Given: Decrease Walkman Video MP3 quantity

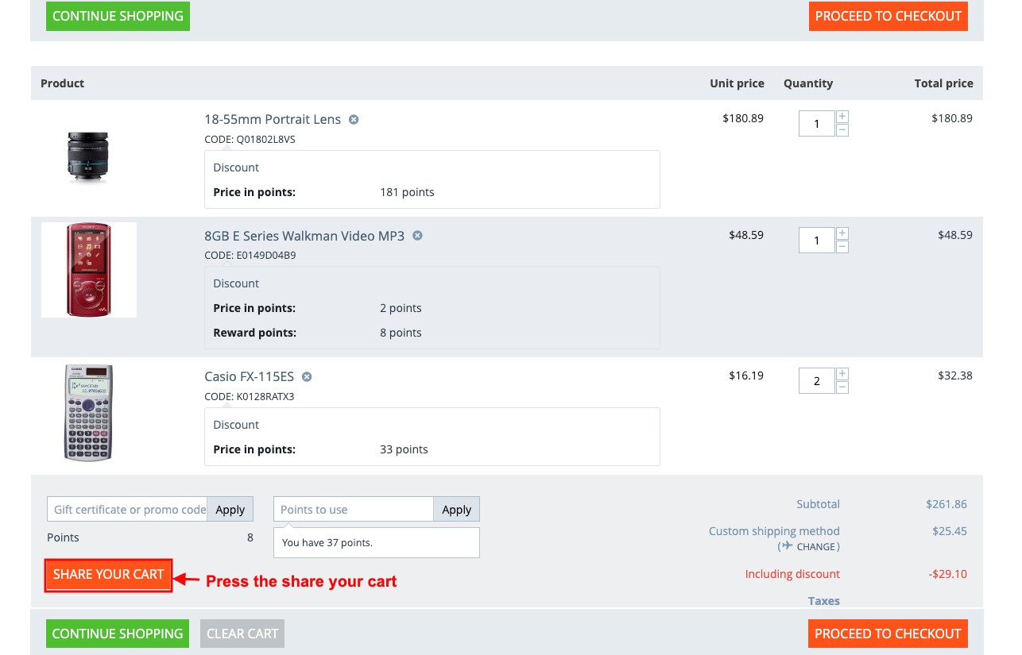Looking at the screenshot, I should [842, 247].
